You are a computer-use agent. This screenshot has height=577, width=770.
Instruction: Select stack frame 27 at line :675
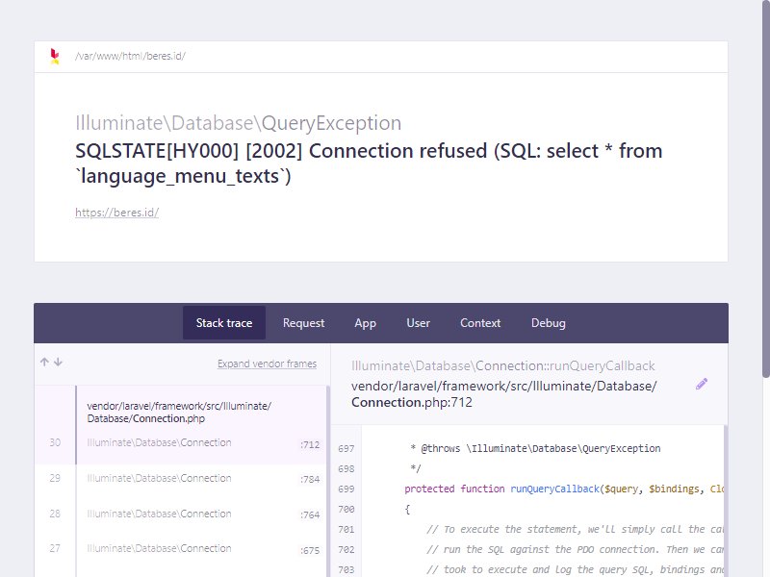click(180, 549)
